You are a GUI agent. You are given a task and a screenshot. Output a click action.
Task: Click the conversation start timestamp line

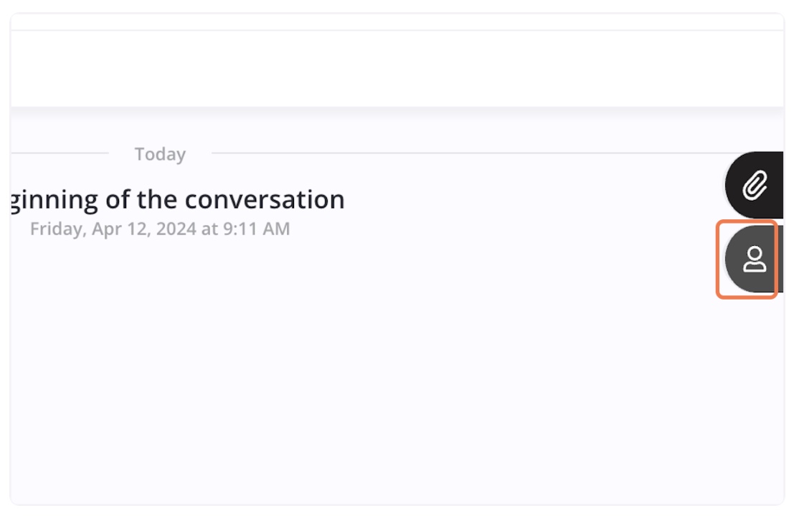(160, 229)
